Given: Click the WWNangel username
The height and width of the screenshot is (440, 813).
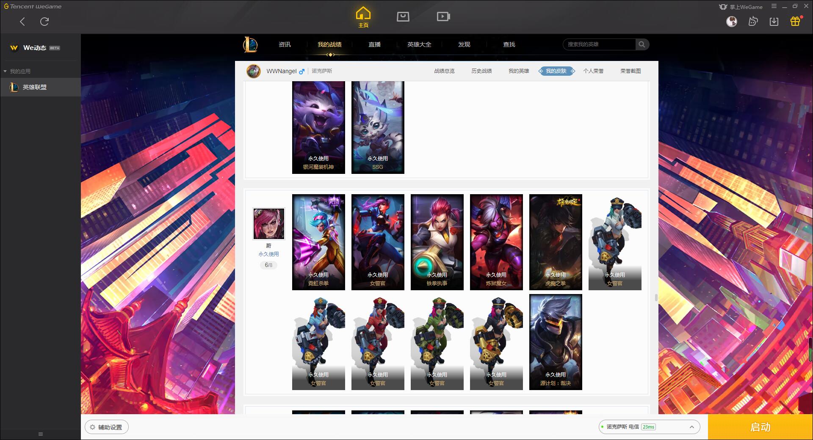Looking at the screenshot, I should [282, 71].
